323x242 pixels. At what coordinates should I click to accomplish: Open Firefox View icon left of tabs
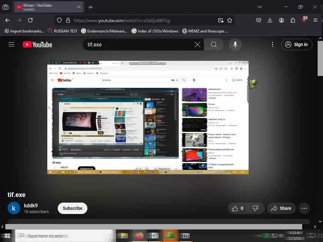pos(6,7)
